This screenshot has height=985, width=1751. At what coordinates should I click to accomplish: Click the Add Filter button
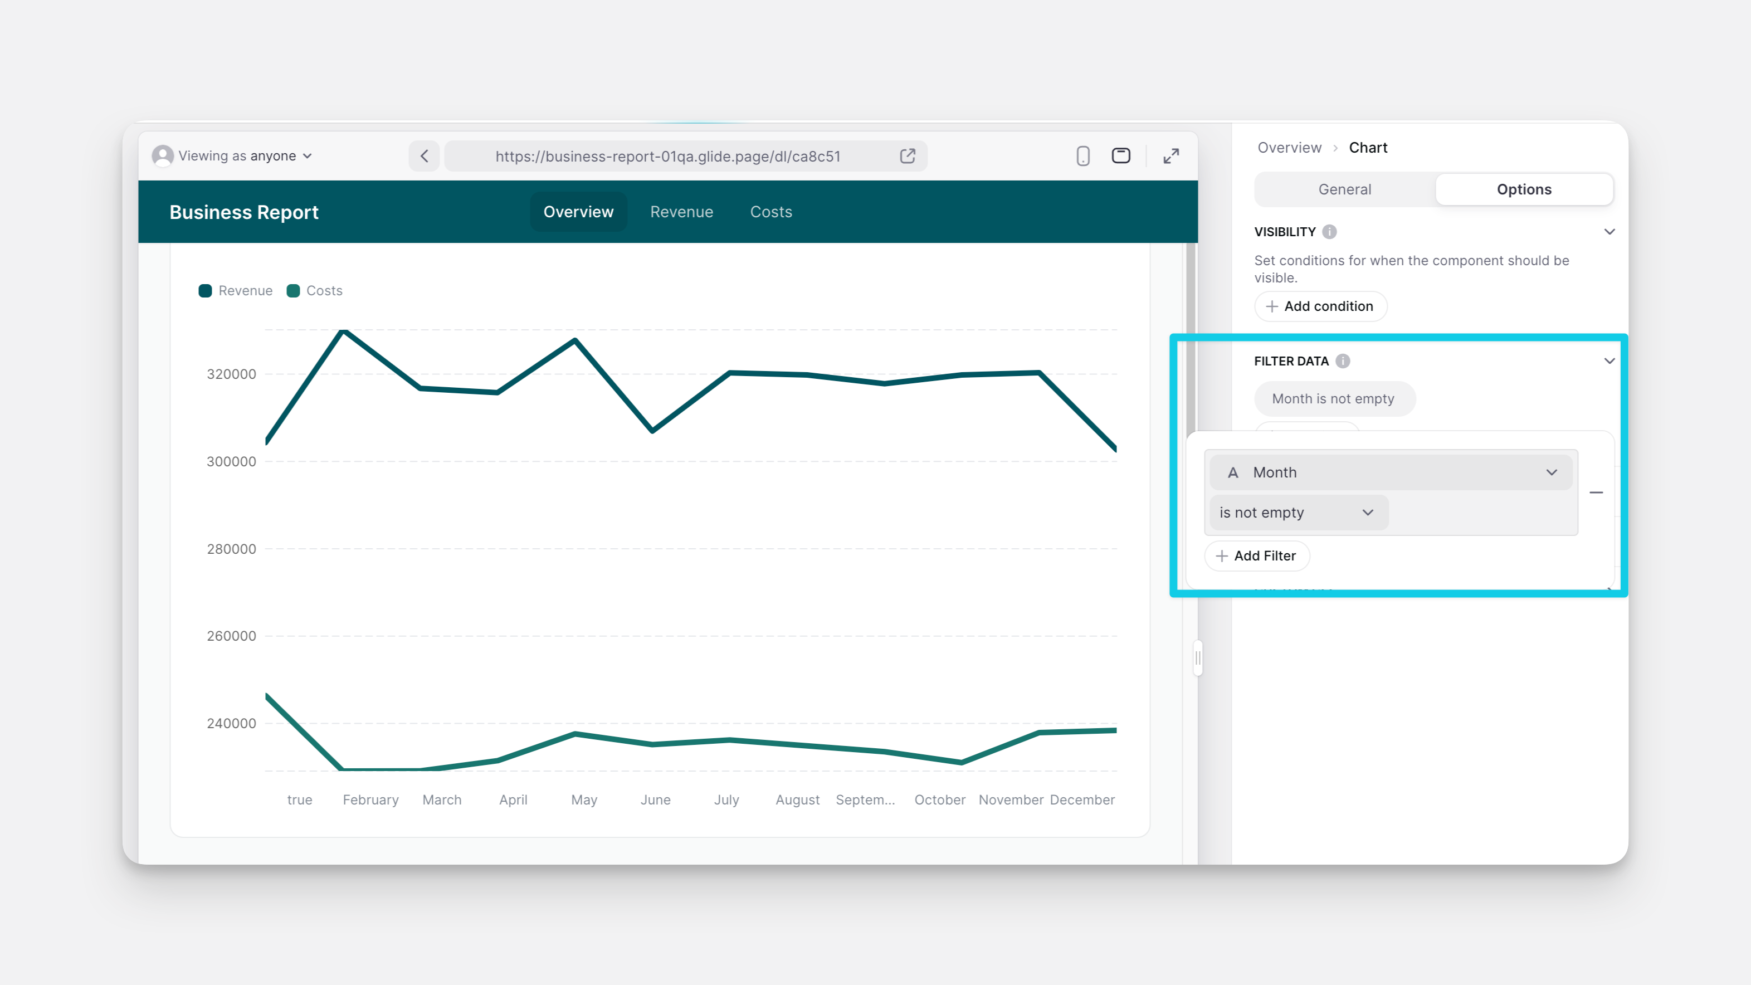[1256, 556]
